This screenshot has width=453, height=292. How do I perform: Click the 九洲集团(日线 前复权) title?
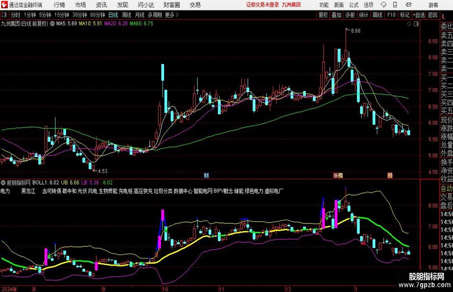(24, 23)
